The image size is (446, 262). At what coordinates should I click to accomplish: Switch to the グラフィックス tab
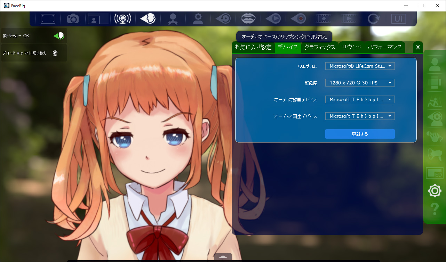pyautogui.click(x=320, y=47)
